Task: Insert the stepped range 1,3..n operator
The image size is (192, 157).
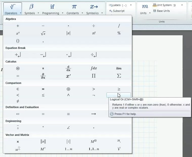Action: click(94, 149)
